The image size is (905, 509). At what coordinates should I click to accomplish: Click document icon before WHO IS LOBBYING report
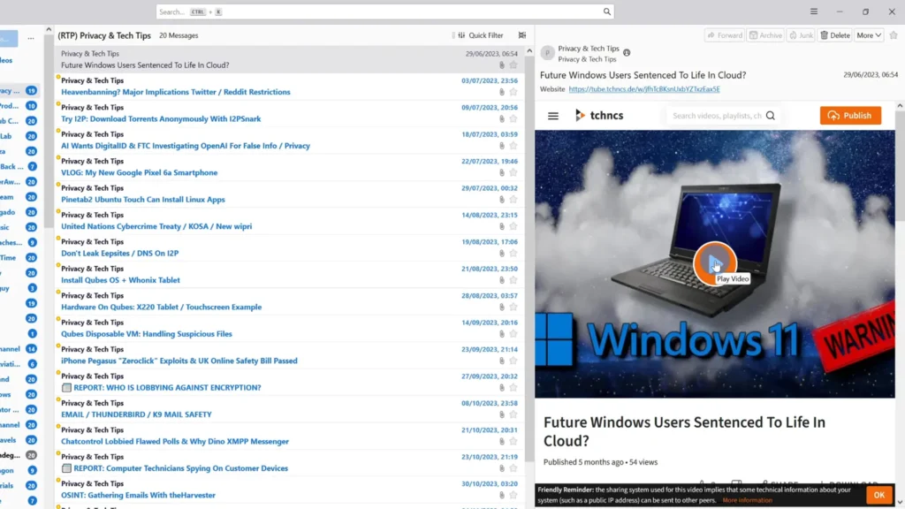[x=66, y=388]
